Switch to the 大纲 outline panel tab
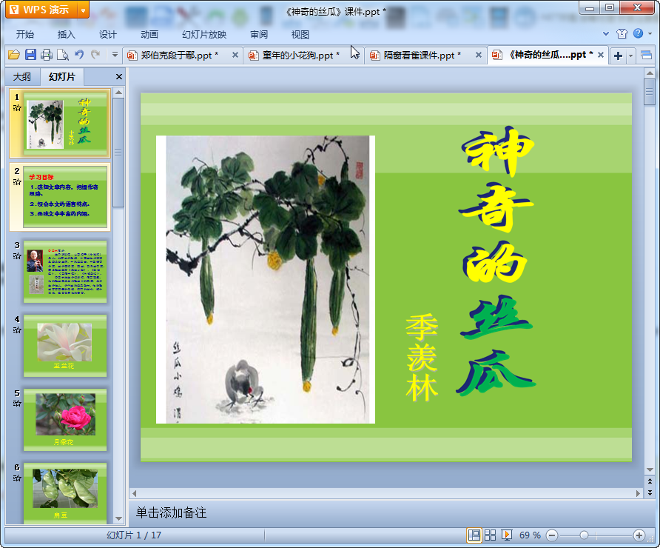This screenshot has width=660, height=548. click(x=22, y=77)
